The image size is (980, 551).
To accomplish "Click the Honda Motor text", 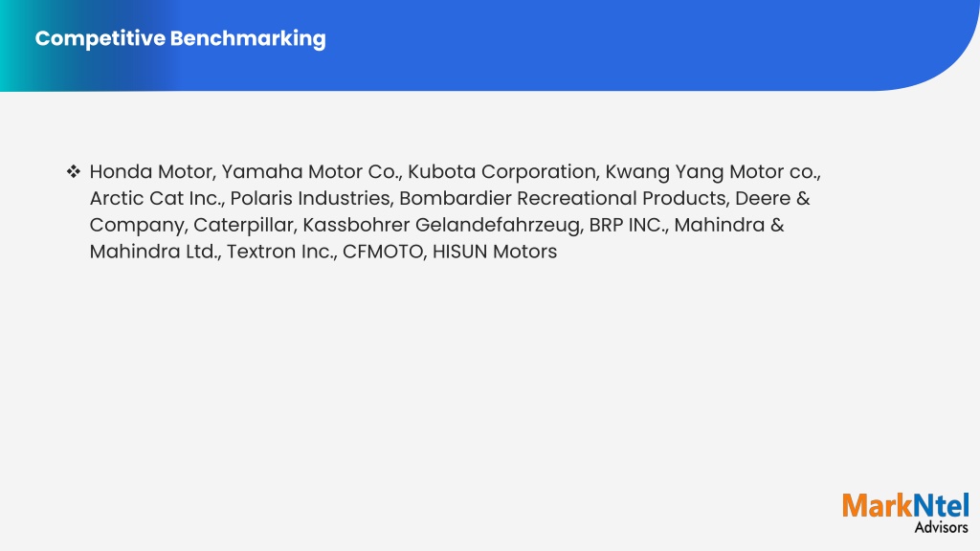I will 152,172.
